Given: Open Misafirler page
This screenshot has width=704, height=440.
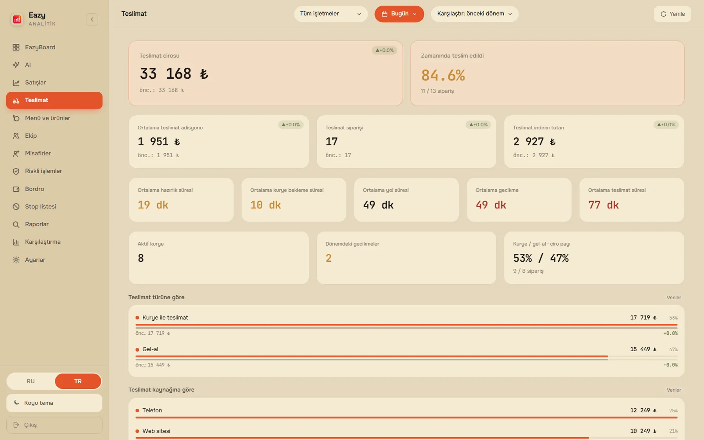Looking at the screenshot, I should [x=54, y=153].
